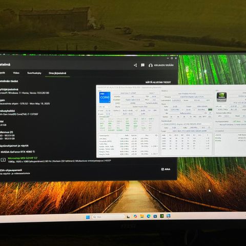The width and height of the screenshot is (246, 246).
Task: Expand the GPU #0 selector dropdown
Action: 221,106
